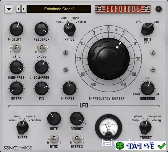
Task: Open the Frequency Shifter arrow menu
Action: [x=90, y=99]
